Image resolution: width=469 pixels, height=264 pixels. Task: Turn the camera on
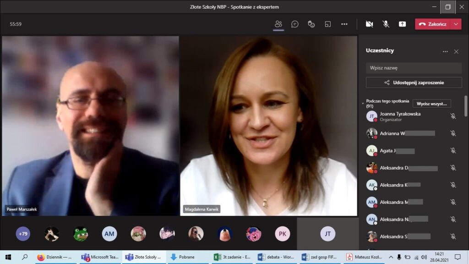370,24
